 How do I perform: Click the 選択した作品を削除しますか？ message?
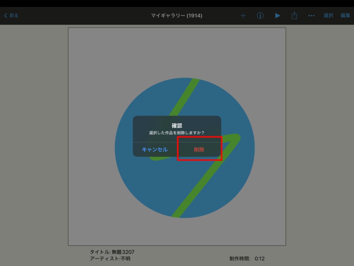coord(177,133)
